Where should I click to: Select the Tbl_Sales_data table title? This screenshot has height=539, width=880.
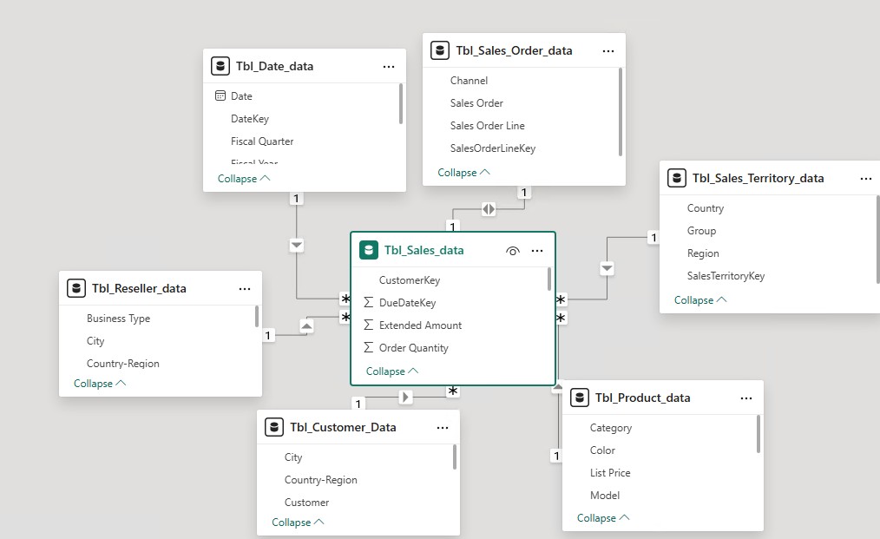point(424,251)
